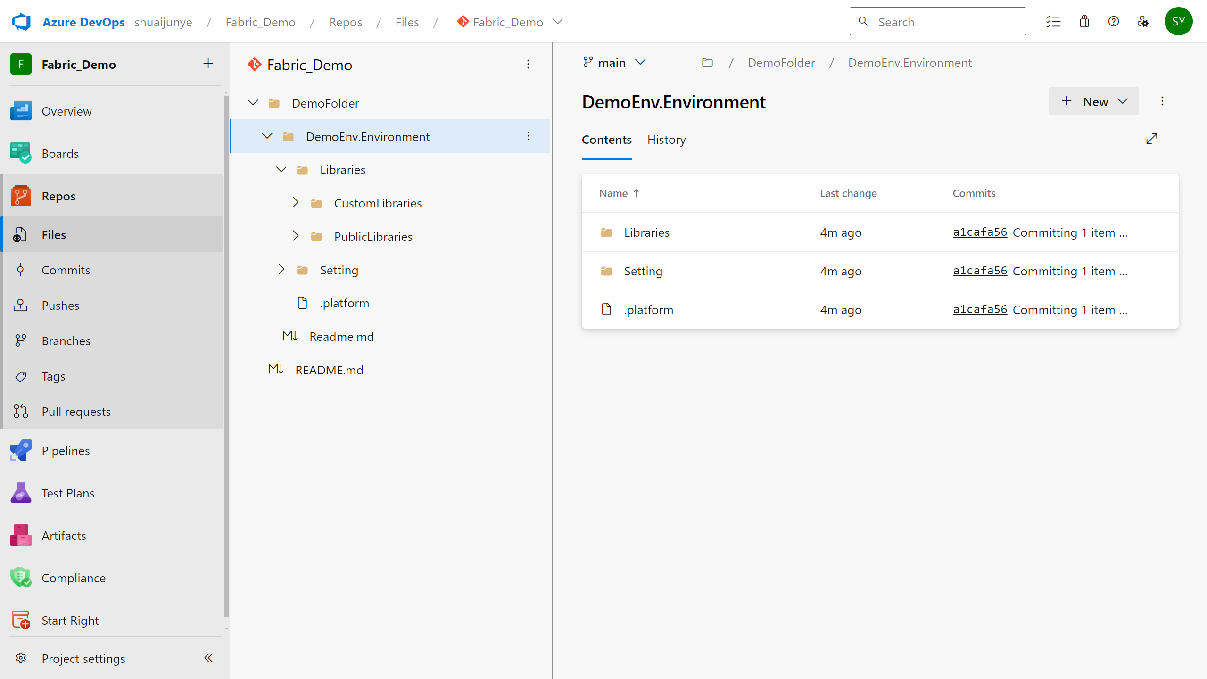Click the a1cafa56 commit link for .platform
The width and height of the screenshot is (1207, 679).
(981, 309)
